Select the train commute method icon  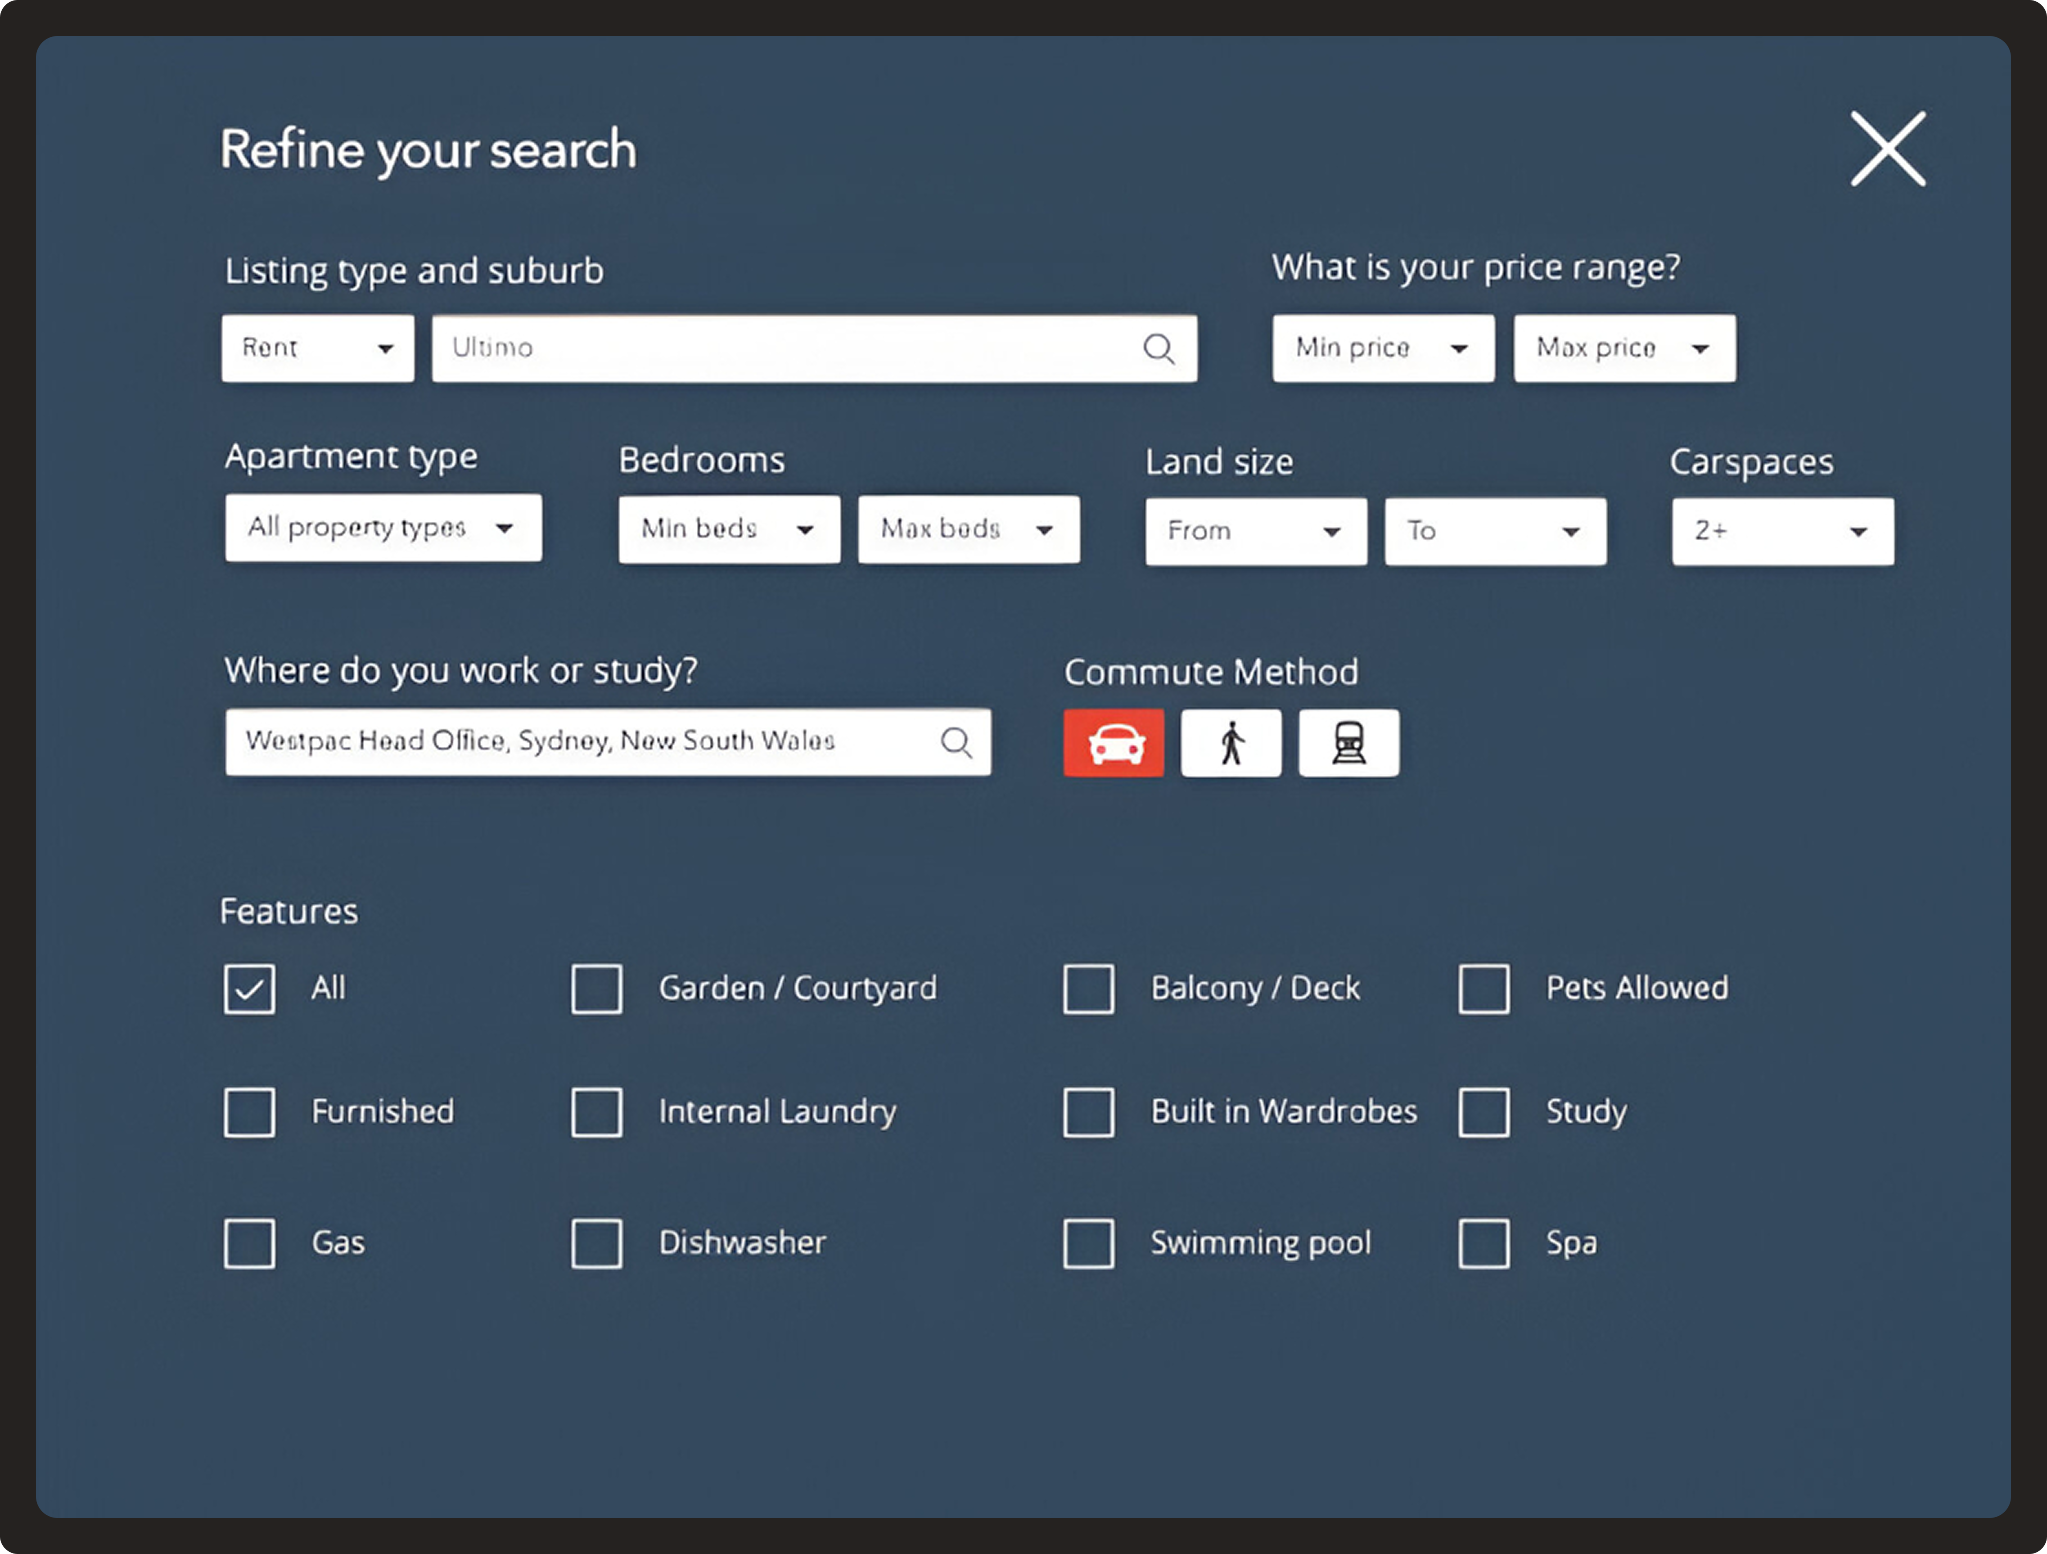1348,742
